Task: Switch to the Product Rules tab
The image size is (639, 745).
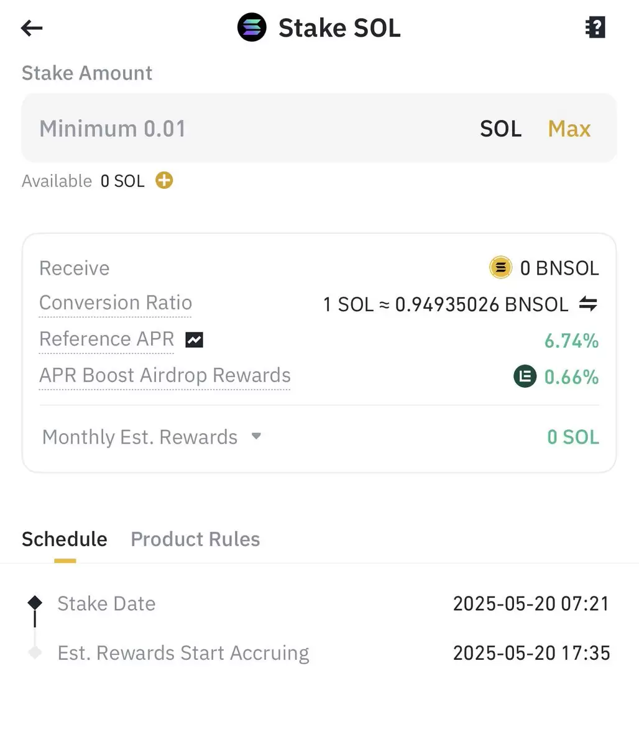Action: coord(195,539)
